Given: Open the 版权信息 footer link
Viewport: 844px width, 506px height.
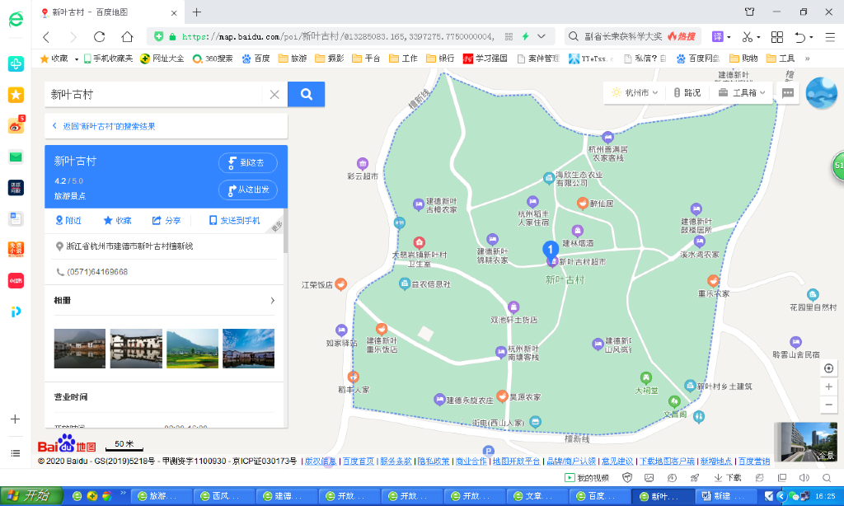Looking at the screenshot, I should (x=321, y=461).
